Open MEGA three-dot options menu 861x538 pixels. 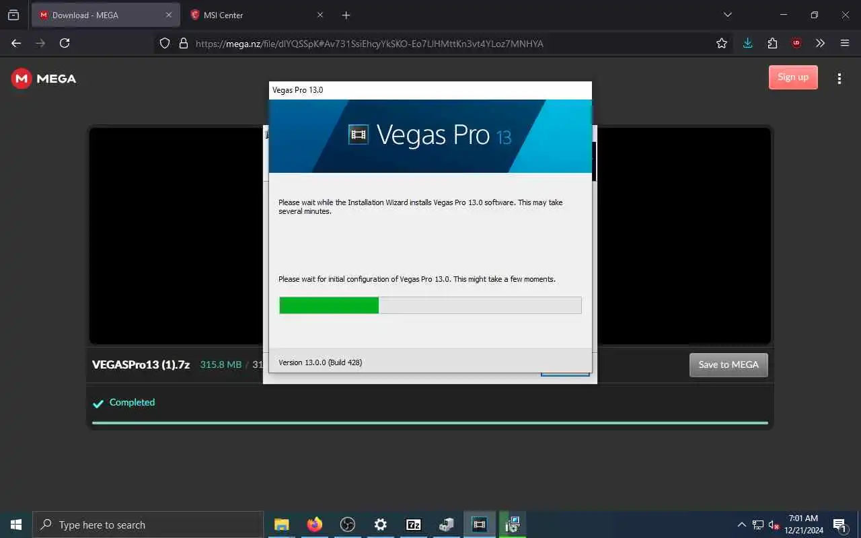pos(839,79)
